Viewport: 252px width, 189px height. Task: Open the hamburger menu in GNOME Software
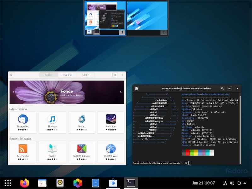pyautogui.click(x=115, y=75)
